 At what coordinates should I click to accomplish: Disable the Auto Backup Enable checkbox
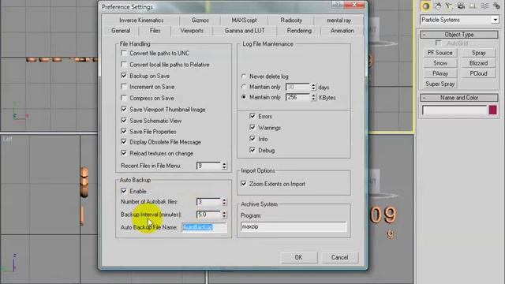[x=124, y=191]
